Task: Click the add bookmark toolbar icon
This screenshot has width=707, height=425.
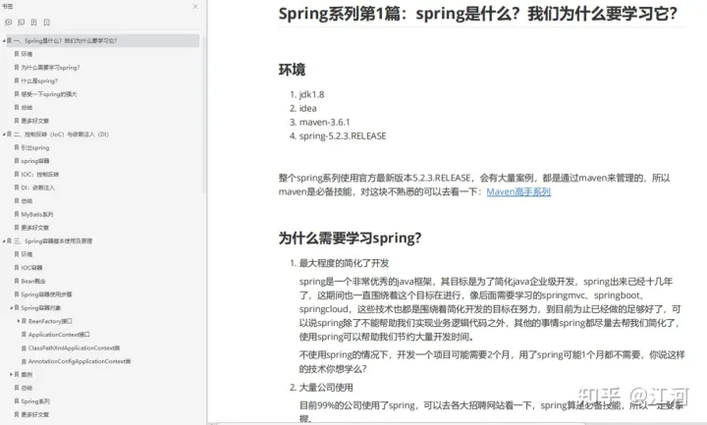Action: tap(33, 22)
